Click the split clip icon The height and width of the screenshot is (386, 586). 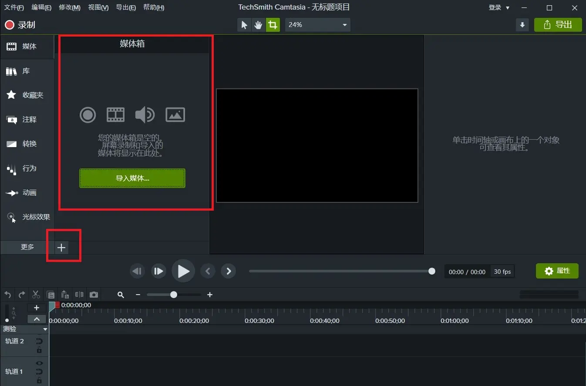point(79,295)
